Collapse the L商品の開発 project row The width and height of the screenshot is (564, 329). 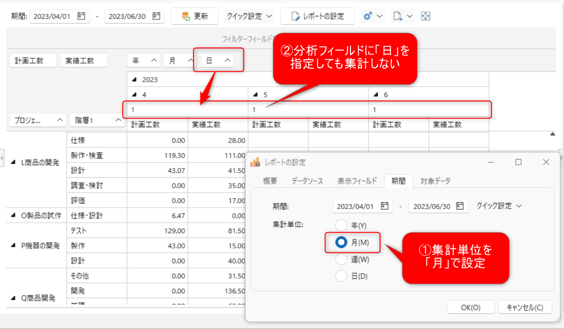pos(13,163)
